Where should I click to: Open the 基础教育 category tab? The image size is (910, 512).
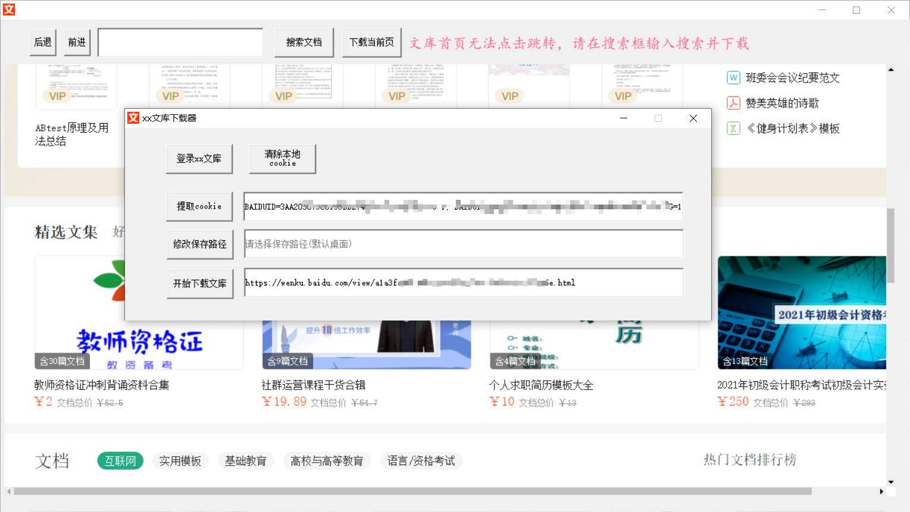[245, 461]
